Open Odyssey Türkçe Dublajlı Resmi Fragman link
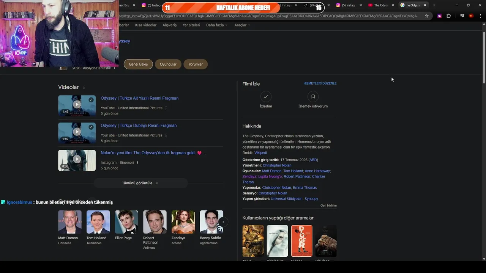The image size is (486, 273). tap(139, 126)
